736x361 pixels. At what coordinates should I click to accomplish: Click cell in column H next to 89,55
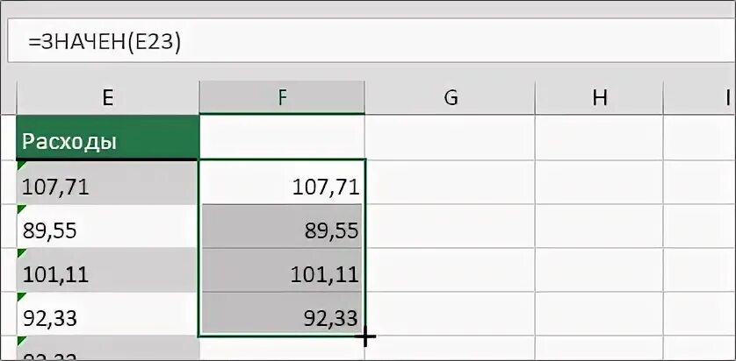click(x=599, y=226)
